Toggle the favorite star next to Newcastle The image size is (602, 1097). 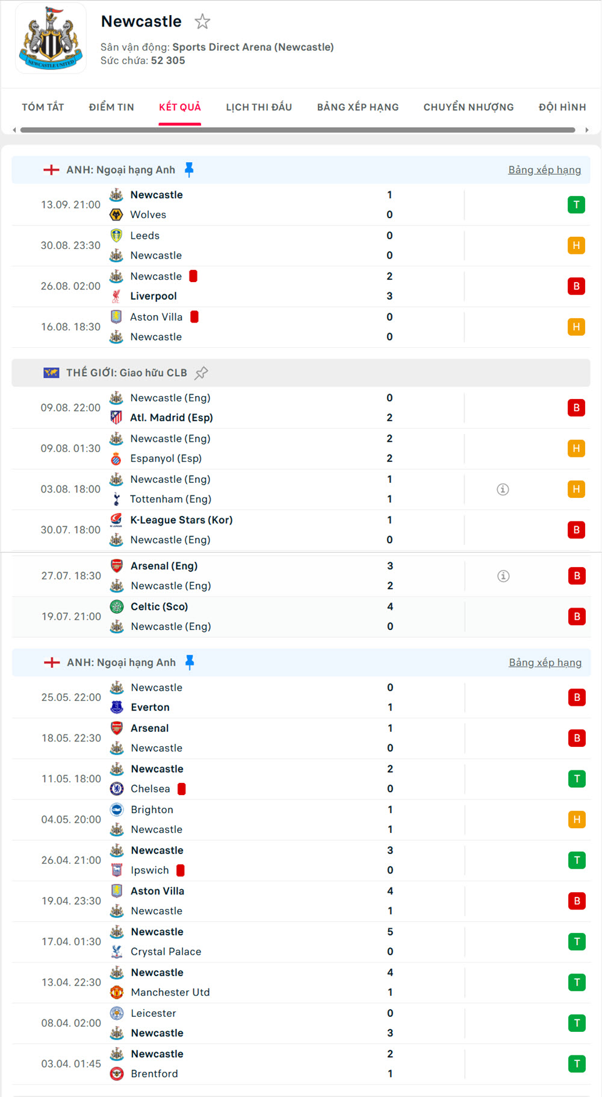(202, 22)
